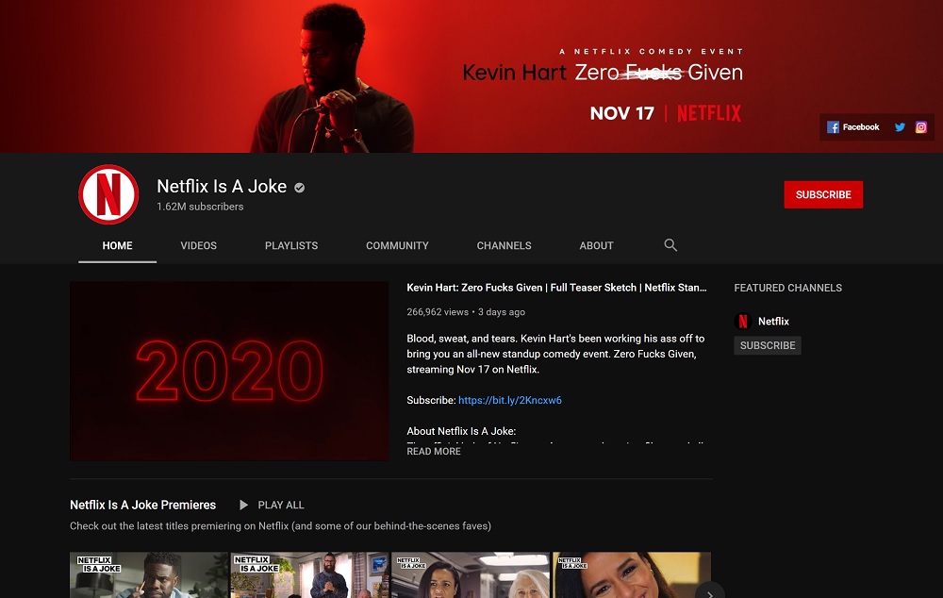Go to the Community tab
Screen dimensions: 943x598
pyautogui.click(x=397, y=245)
